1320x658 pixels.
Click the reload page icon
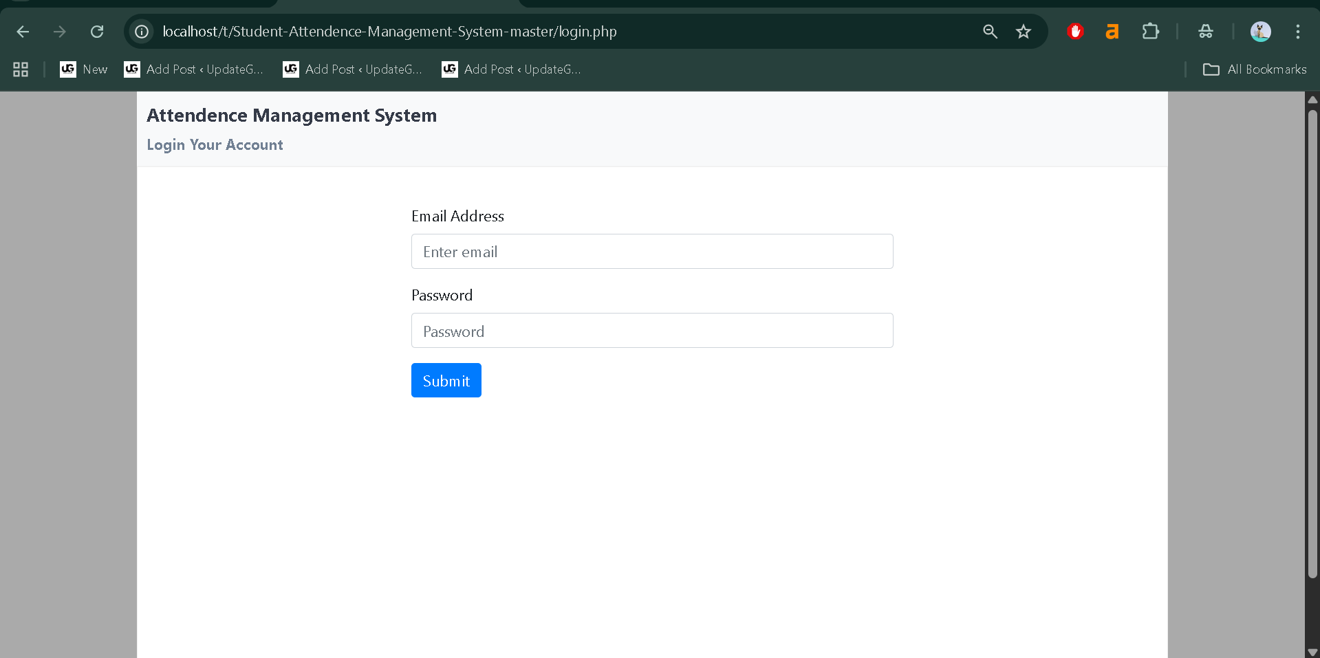97,31
